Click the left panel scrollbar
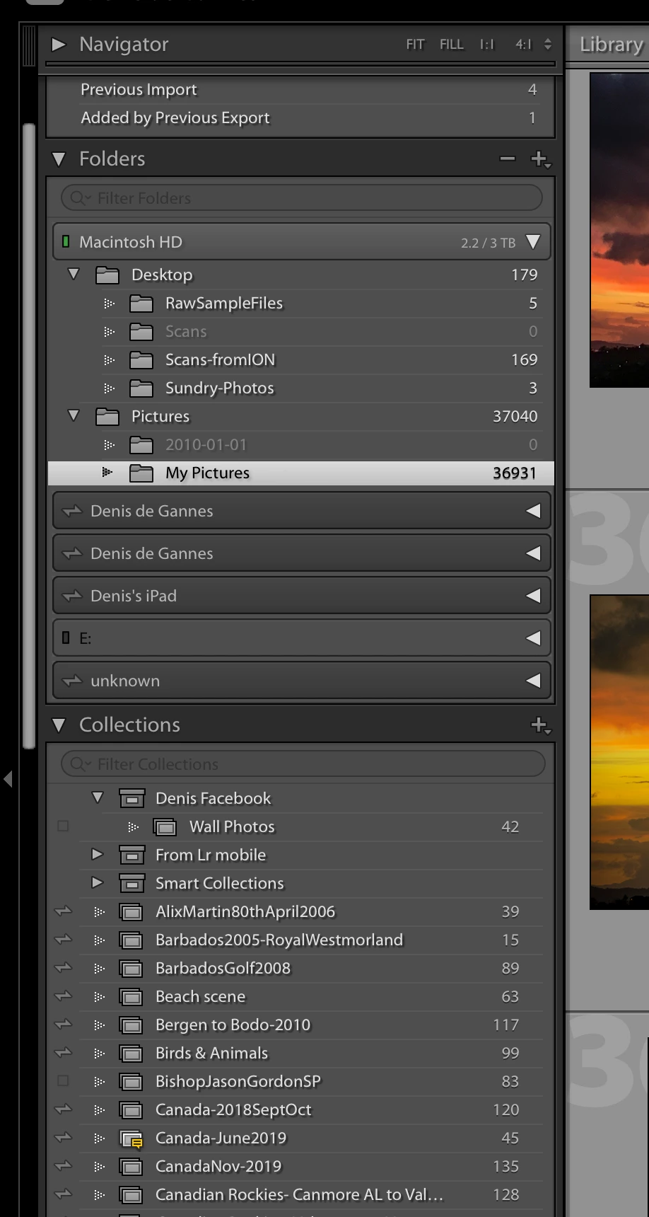This screenshot has width=649, height=1217. click(x=29, y=436)
